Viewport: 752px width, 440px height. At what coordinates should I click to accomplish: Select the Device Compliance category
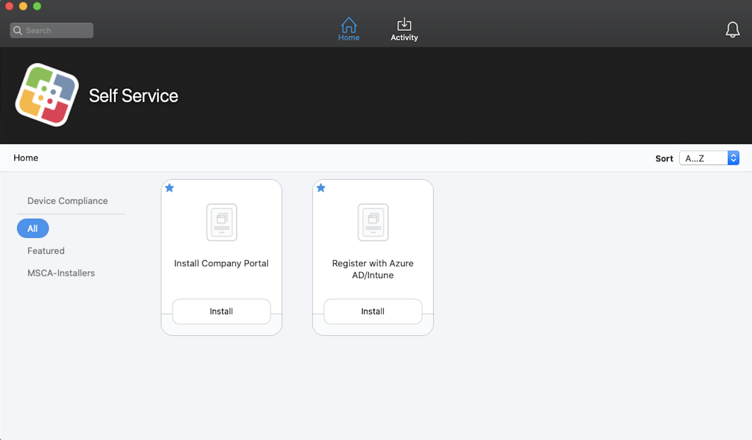pos(68,201)
